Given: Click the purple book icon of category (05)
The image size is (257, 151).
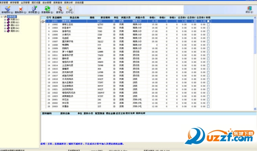Looking at the screenshot, I should 8,31.
